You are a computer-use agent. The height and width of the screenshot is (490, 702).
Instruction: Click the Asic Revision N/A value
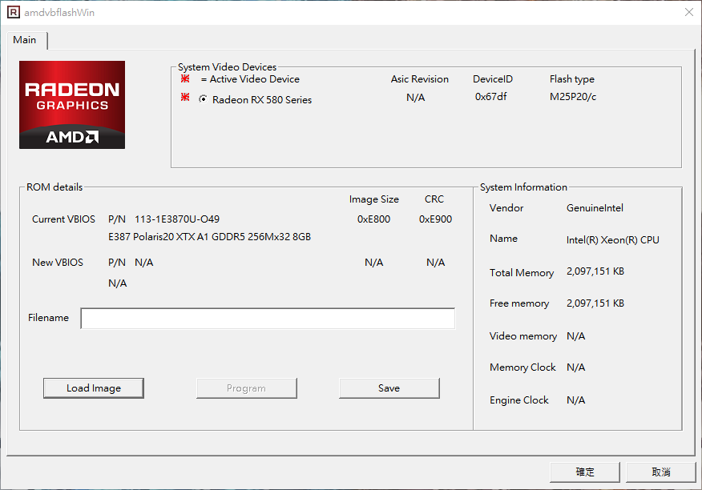pos(415,98)
